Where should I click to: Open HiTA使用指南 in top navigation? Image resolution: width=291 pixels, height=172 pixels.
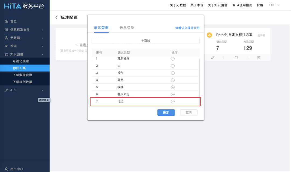tap(242, 5)
